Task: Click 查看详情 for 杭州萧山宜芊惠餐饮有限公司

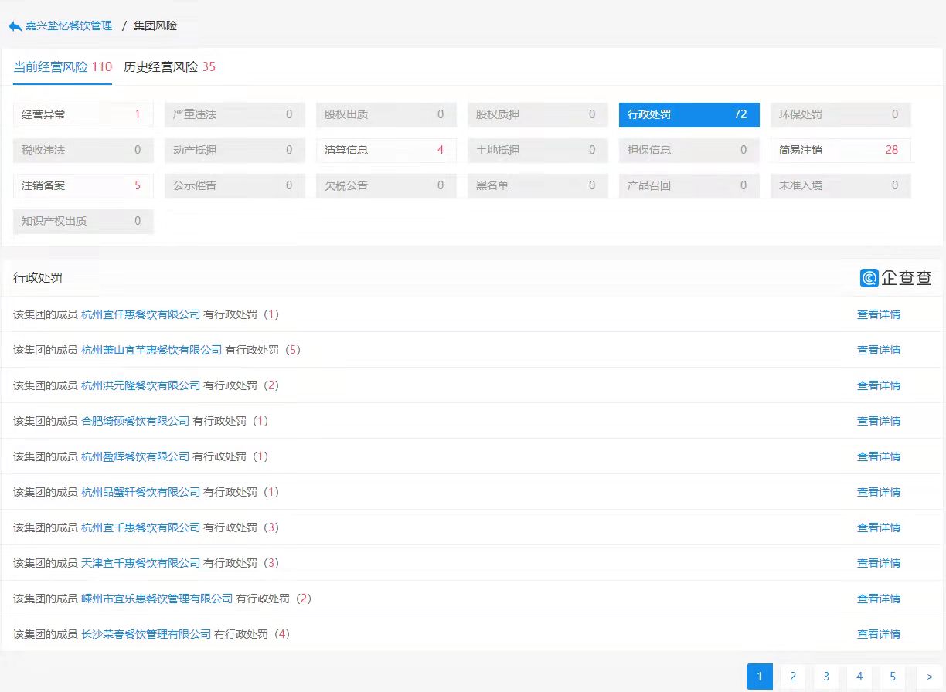Action: tap(879, 351)
